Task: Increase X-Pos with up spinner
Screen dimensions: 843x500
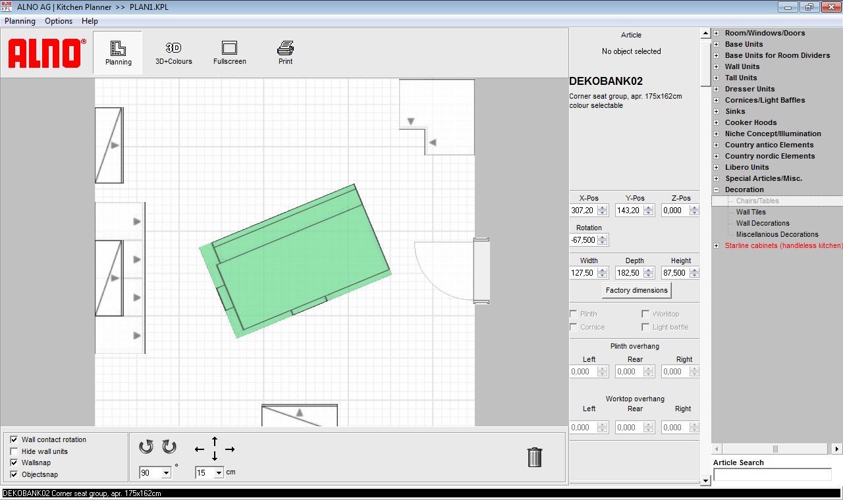Action: tap(603, 207)
